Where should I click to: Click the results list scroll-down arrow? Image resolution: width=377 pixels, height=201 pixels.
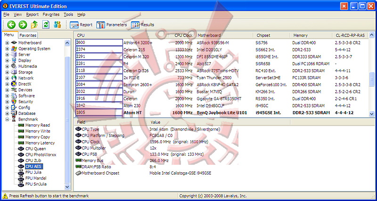tap(372, 114)
